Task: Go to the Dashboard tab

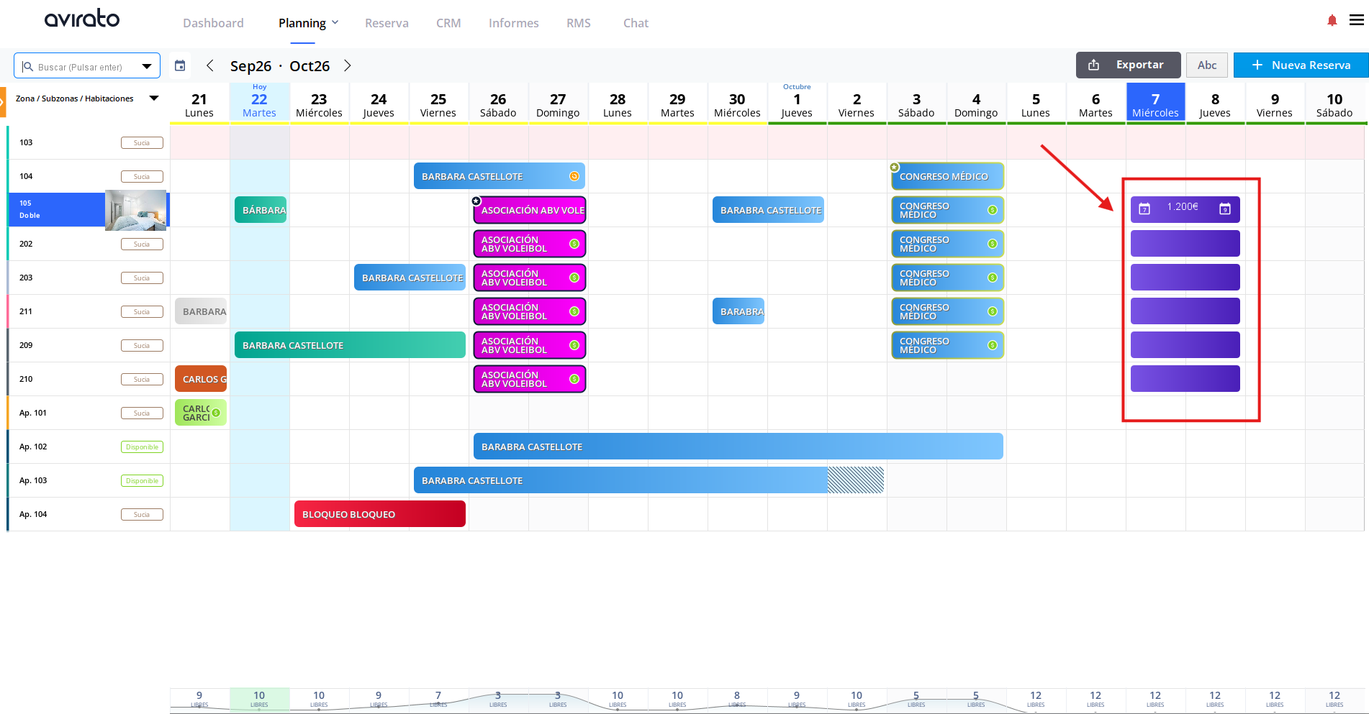Action: (213, 23)
